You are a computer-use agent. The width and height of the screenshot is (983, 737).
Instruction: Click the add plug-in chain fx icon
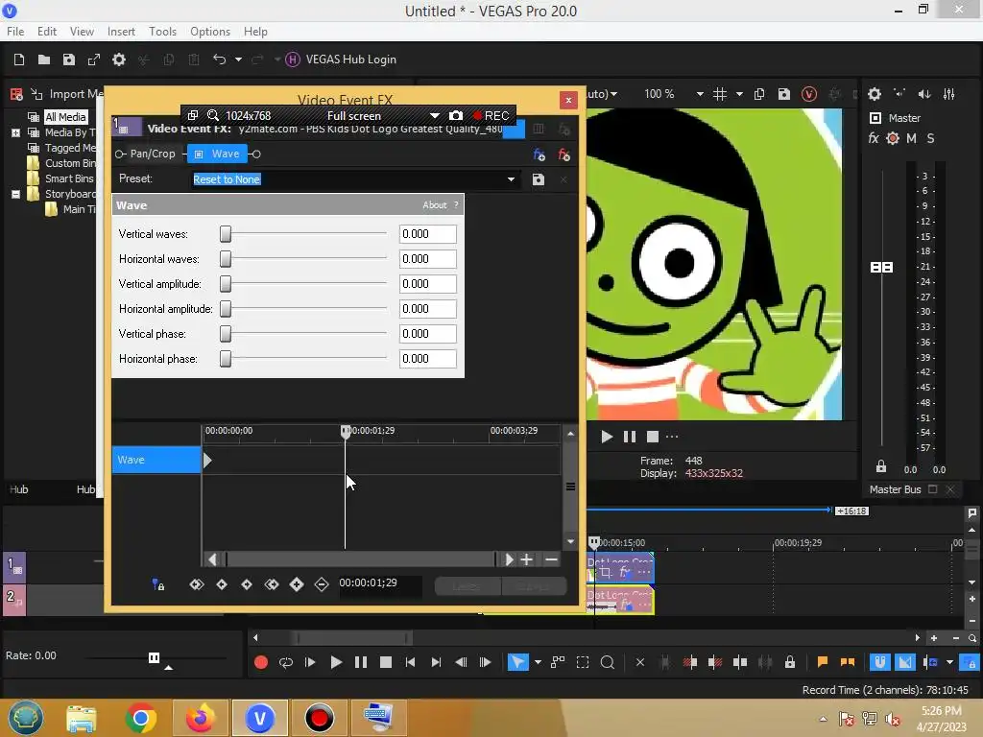[539, 155]
